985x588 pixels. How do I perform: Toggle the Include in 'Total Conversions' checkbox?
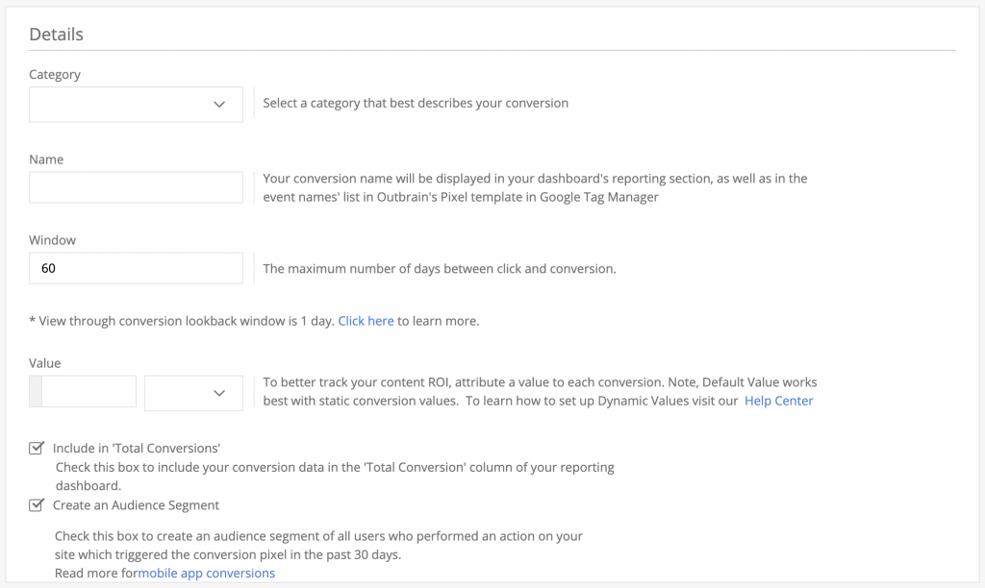(x=37, y=448)
